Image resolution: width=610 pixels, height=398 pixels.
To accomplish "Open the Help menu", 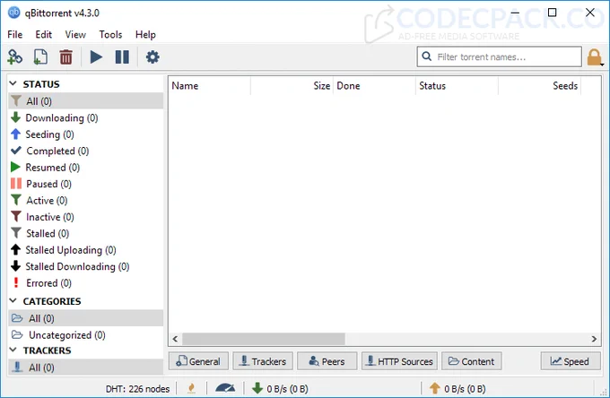I will coord(145,35).
